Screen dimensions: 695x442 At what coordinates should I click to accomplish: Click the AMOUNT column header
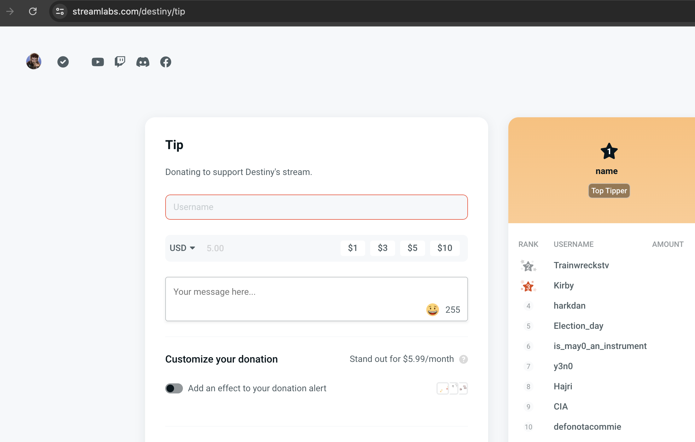pyautogui.click(x=668, y=244)
